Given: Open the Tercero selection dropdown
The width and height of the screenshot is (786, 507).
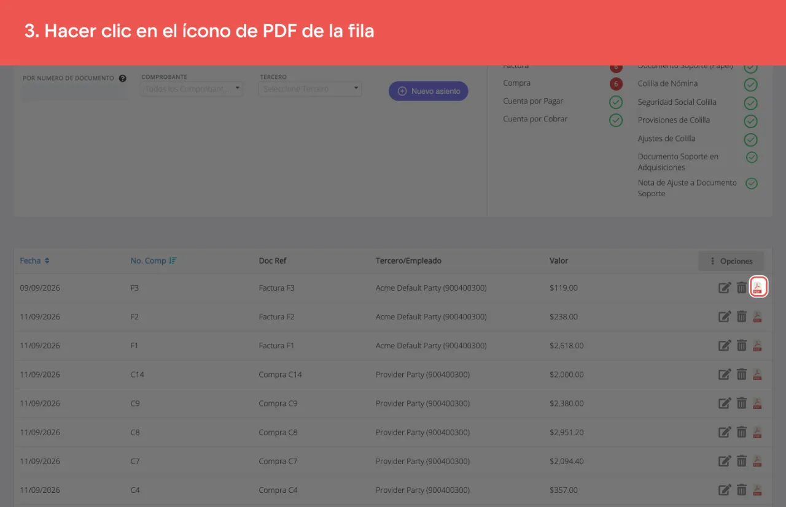Looking at the screenshot, I should pyautogui.click(x=310, y=89).
